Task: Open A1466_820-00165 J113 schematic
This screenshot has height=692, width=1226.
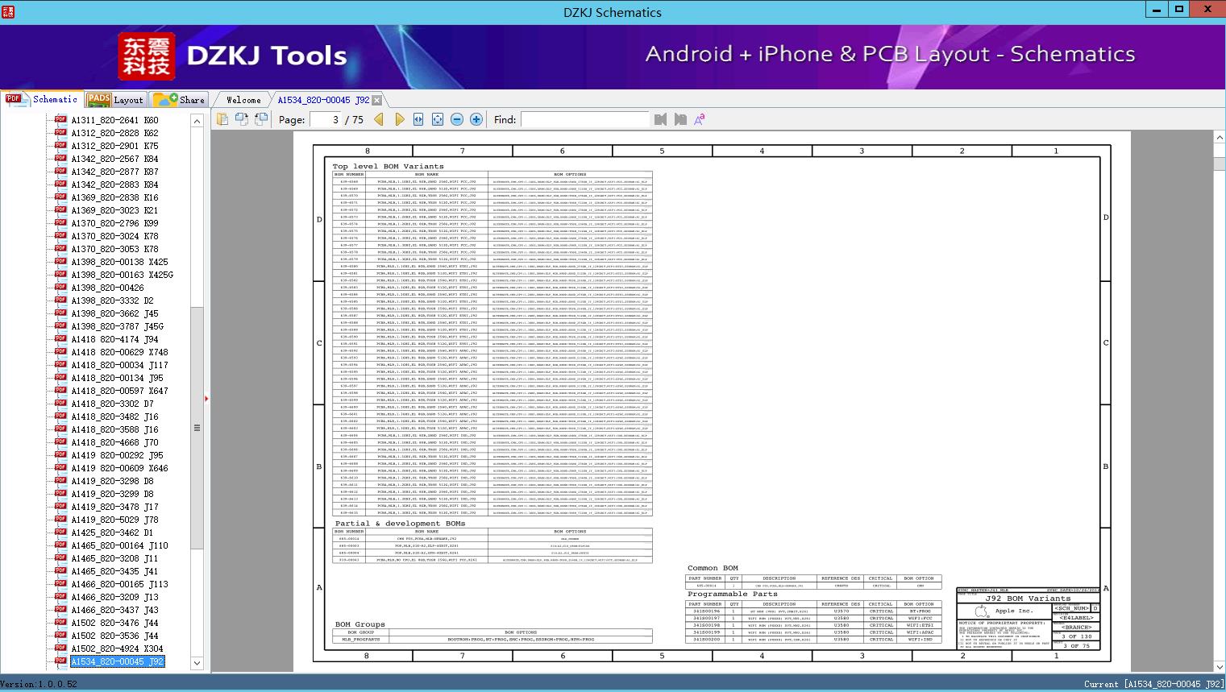Action: coord(119,584)
